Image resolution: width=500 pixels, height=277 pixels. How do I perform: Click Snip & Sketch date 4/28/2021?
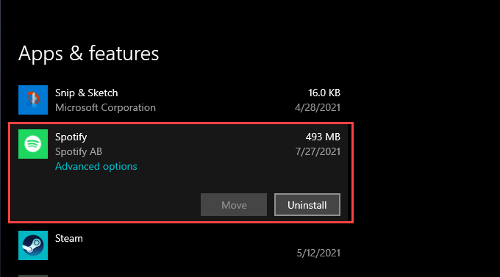coord(318,108)
